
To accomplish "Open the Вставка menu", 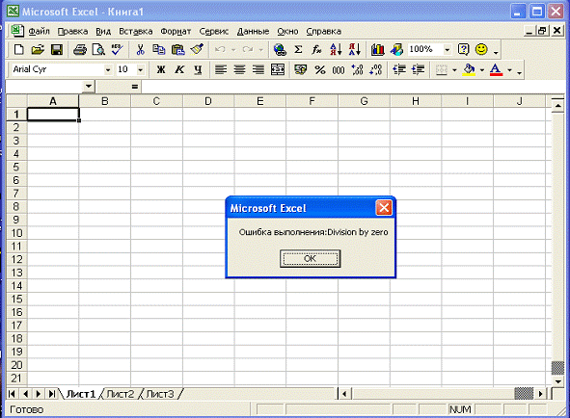I will pos(136,31).
